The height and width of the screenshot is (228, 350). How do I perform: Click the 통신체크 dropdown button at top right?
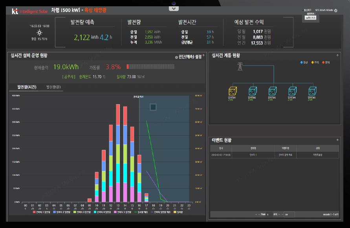click(x=310, y=18)
